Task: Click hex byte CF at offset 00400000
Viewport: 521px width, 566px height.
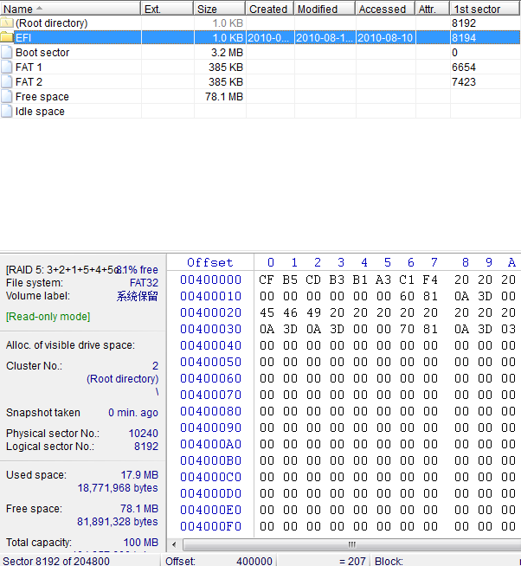Action: (x=267, y=280)
